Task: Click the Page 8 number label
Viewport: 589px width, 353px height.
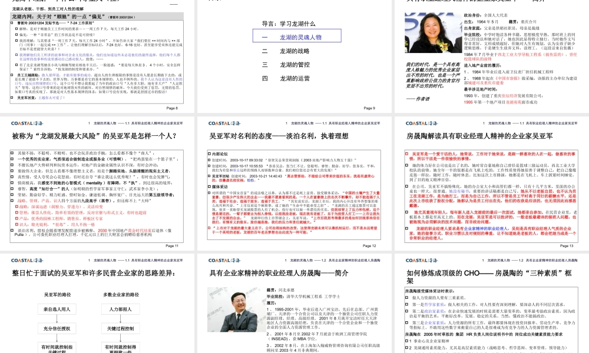Action: (172, 108)
